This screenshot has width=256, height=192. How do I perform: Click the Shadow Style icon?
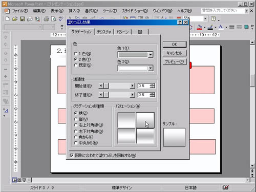pos(246,27)
